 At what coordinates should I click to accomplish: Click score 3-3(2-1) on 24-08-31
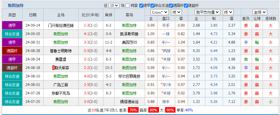click(90, 42)
